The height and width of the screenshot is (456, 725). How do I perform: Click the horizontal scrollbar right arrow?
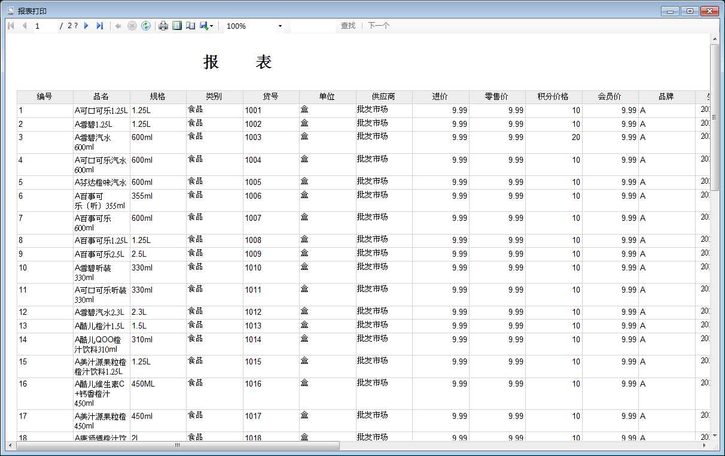click(704, 446)
